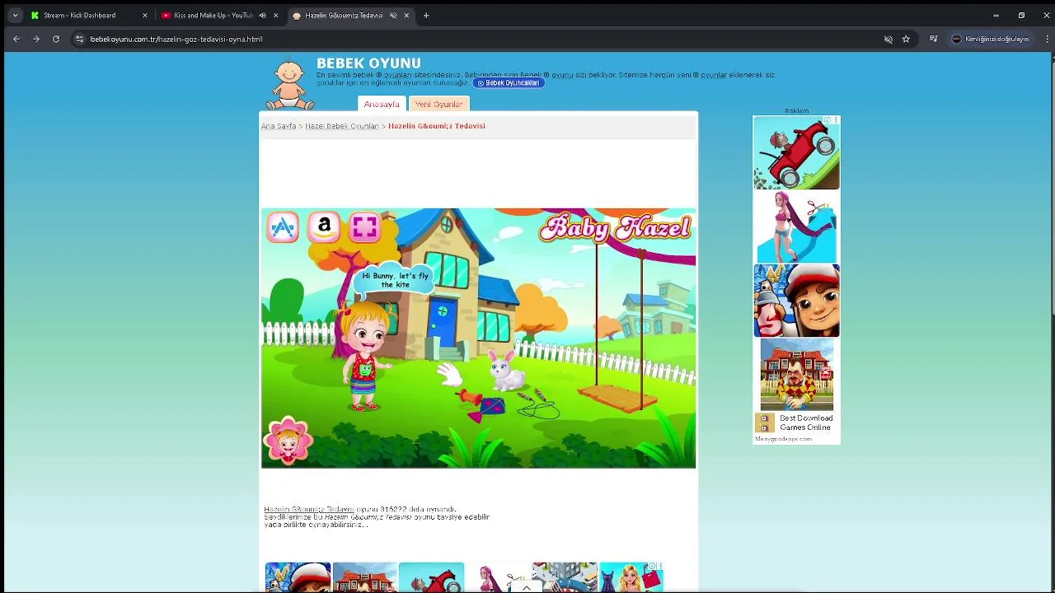
Task: Click the Bebek Oyuncakları button
Action: pos(509,82)
